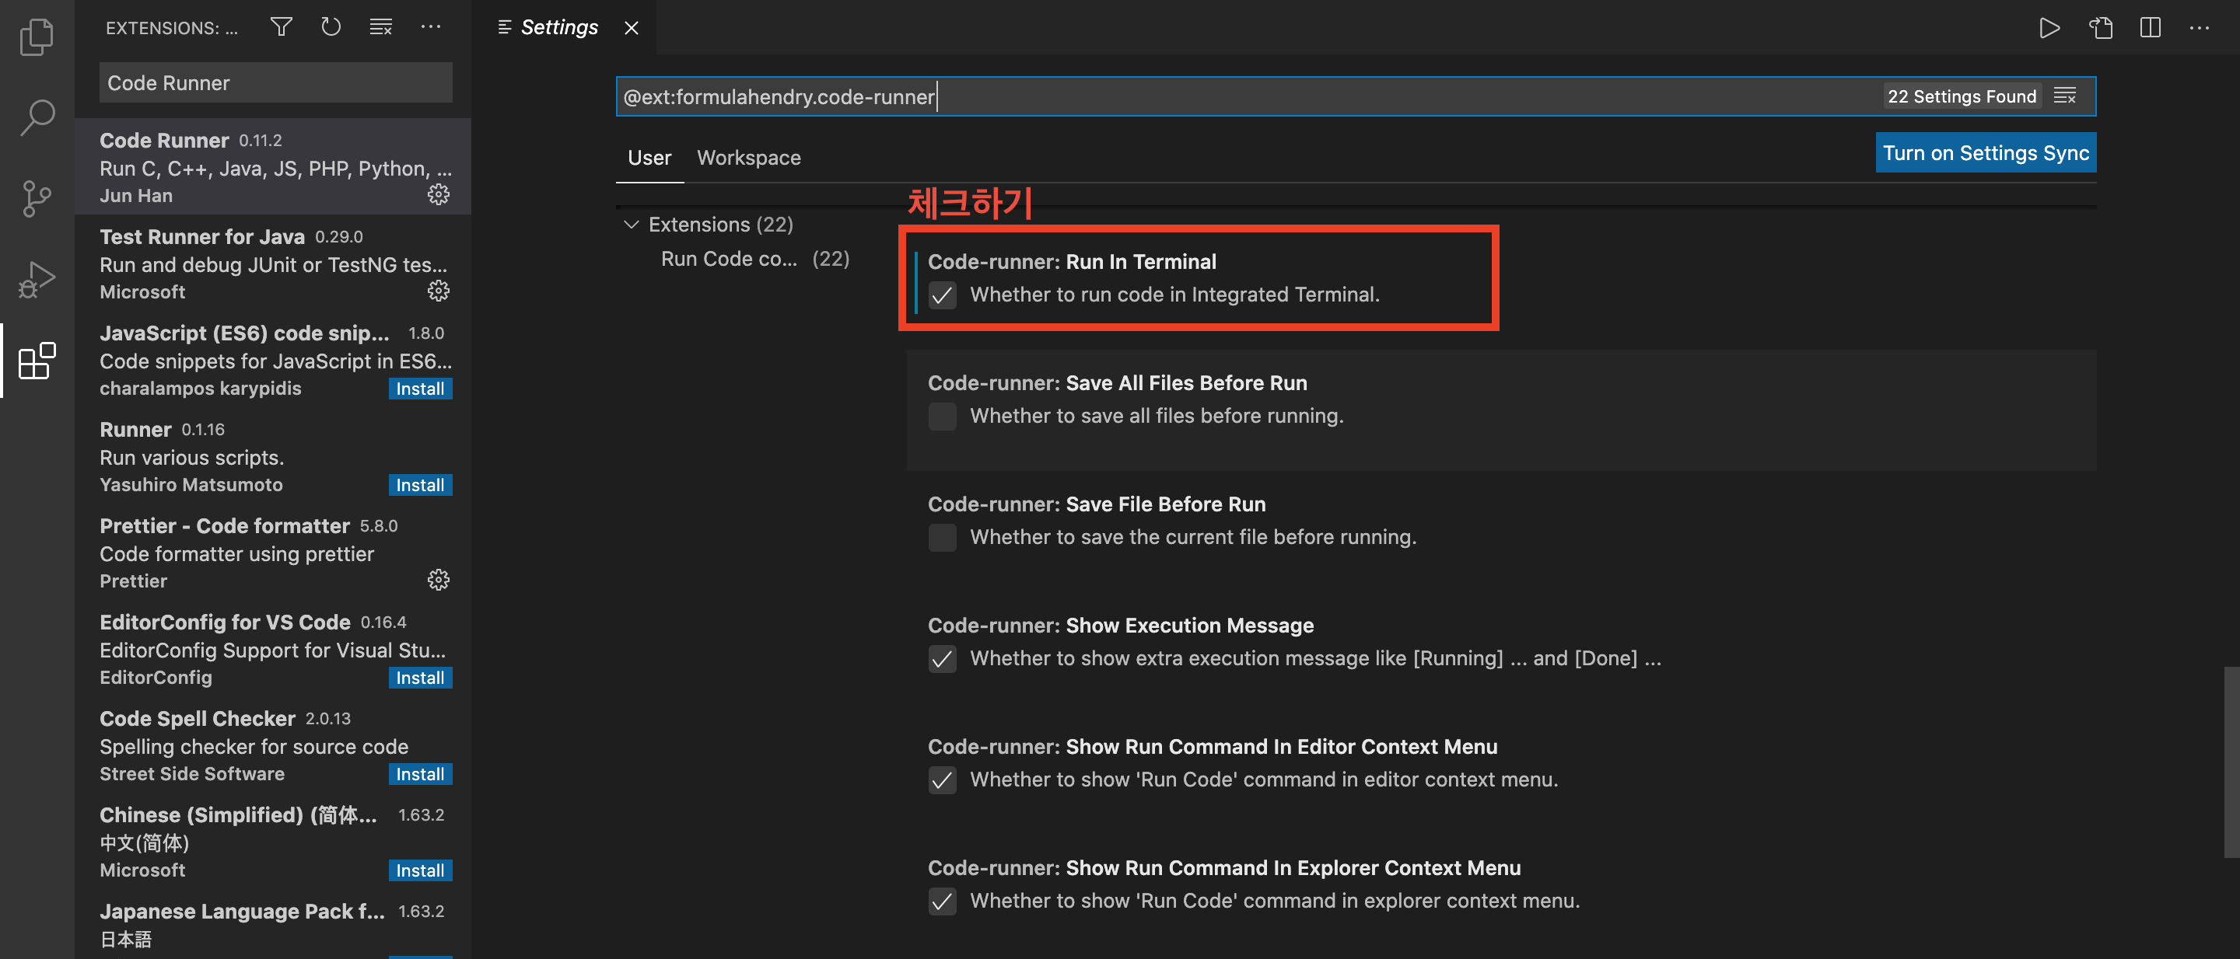Collapse the Extensions (22) tree section
The image size is (2240, 959).
point(632,224)
